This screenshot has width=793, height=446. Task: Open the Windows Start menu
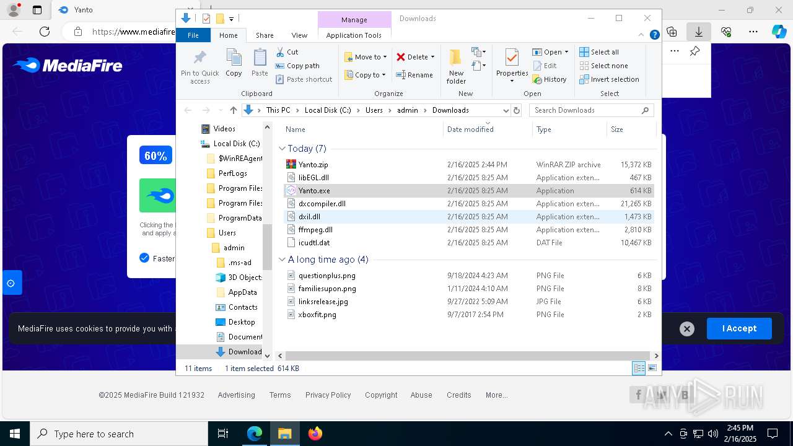(x=14, y=434)
